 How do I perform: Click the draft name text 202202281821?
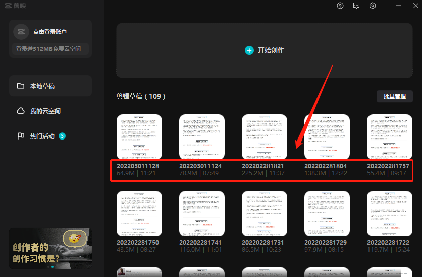(x=263, y=166)
